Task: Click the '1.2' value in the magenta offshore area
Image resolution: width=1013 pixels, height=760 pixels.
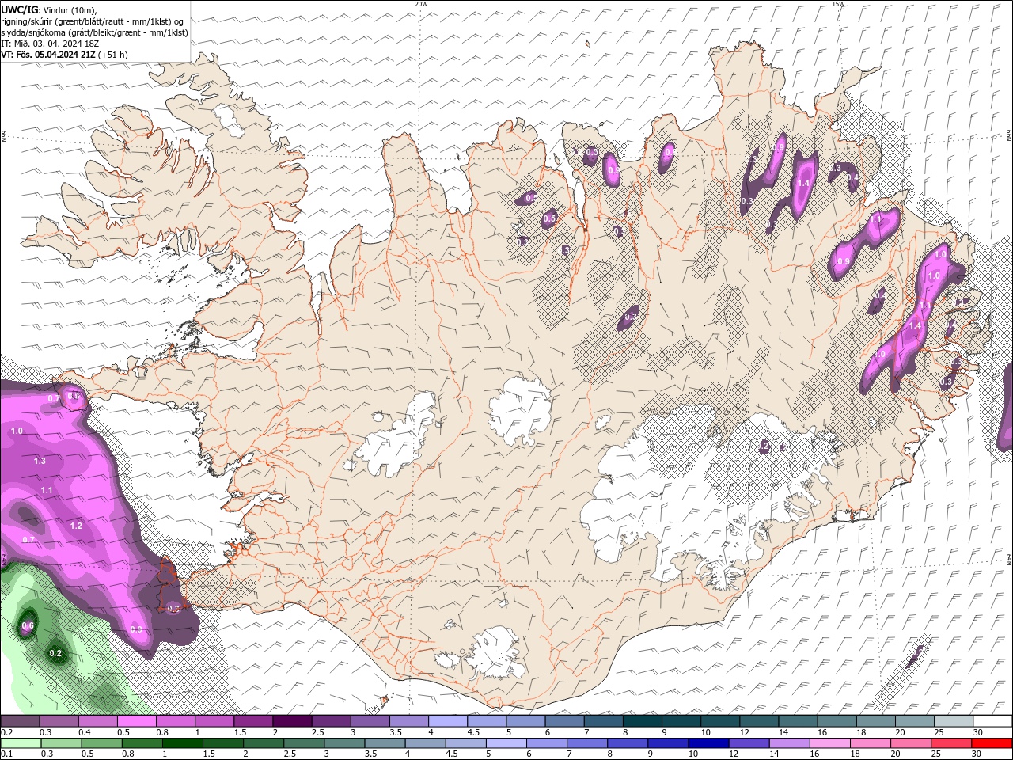Action: click(76, 526)
